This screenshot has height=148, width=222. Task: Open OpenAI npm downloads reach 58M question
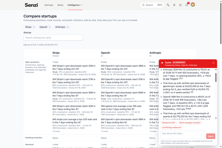[123, 121]
